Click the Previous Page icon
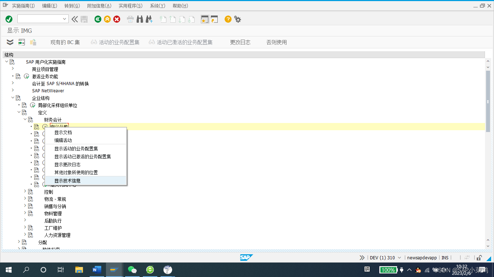This screenshot has width=494, height=277. [x=173, y=19]
